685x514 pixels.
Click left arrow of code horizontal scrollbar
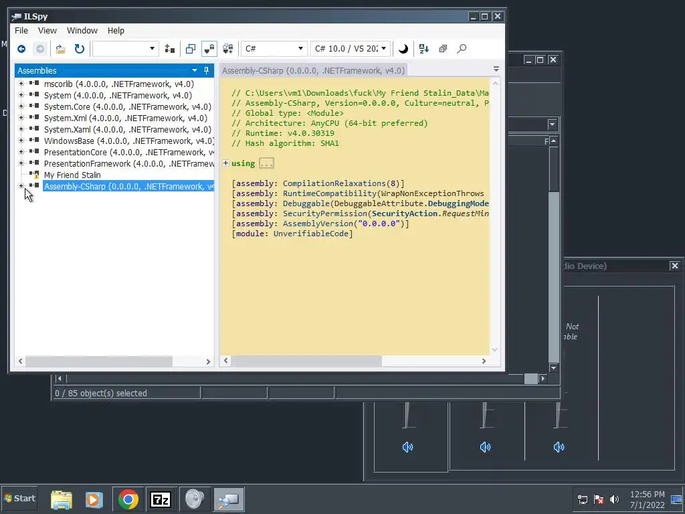(225, 361)
